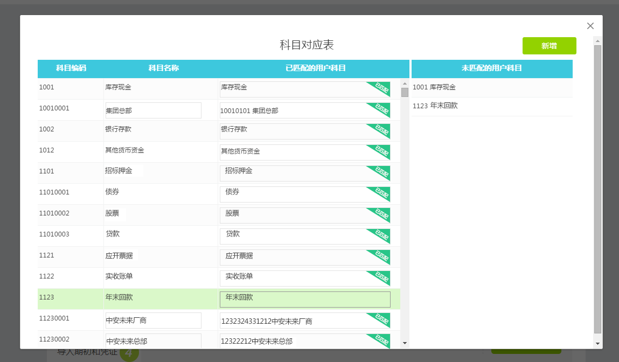Click the table scrollbar's down arrow
The height and width of the screenshot is (362, 619).
(405, 344)
